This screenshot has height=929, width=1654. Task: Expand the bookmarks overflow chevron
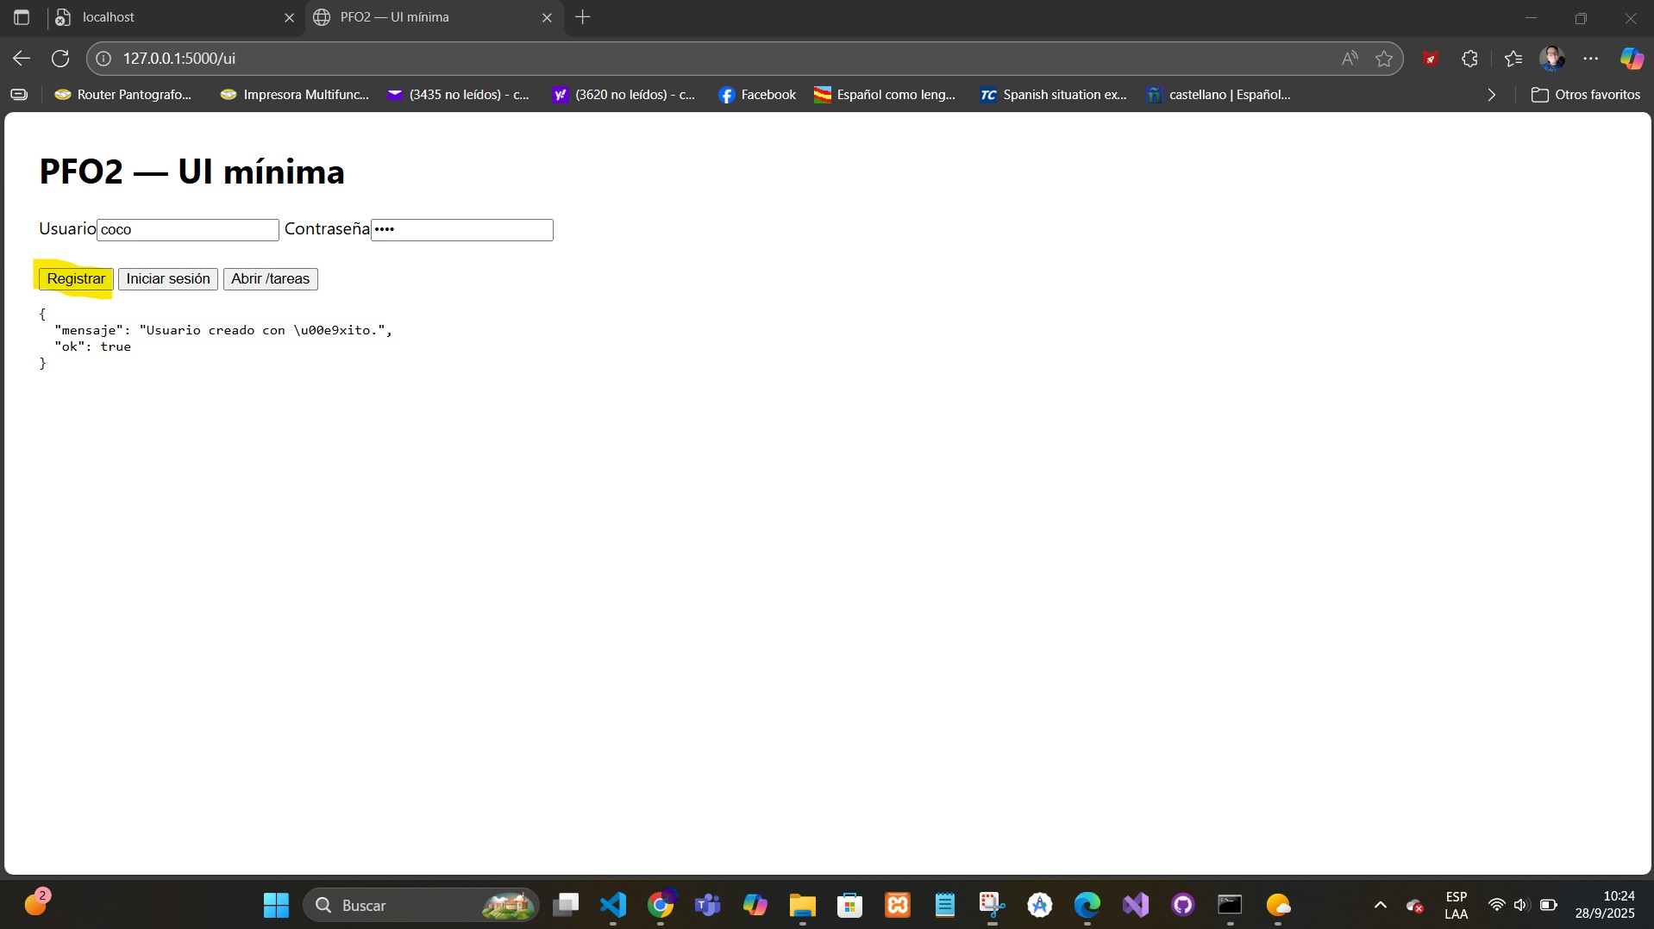1491,95
